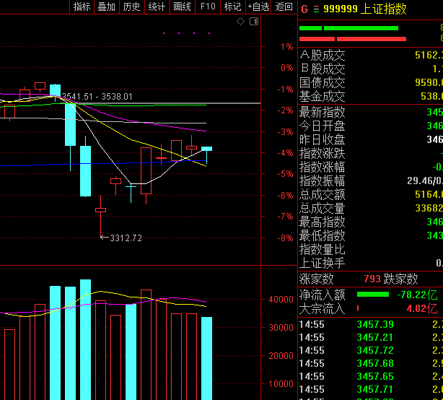Select the 涨家数 row
This screenshot has height=400, width=443.
point(317,279)
